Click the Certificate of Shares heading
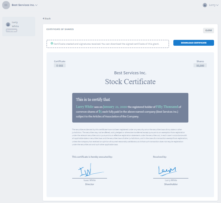 pyautogui.click(x=60, y=29)
